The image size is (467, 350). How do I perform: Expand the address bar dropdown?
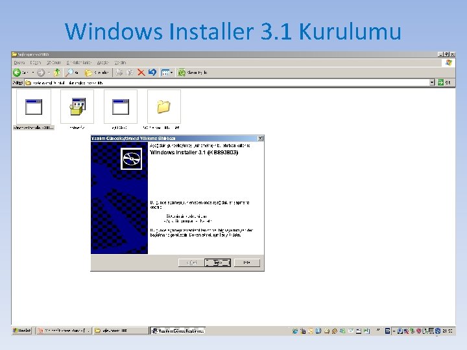(x=433, y=82)
